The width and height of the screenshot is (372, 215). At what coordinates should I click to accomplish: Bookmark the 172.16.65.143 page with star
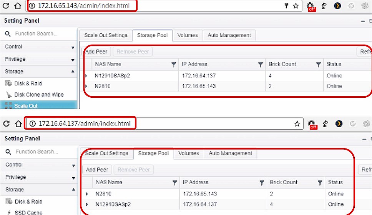coord(296,6)
